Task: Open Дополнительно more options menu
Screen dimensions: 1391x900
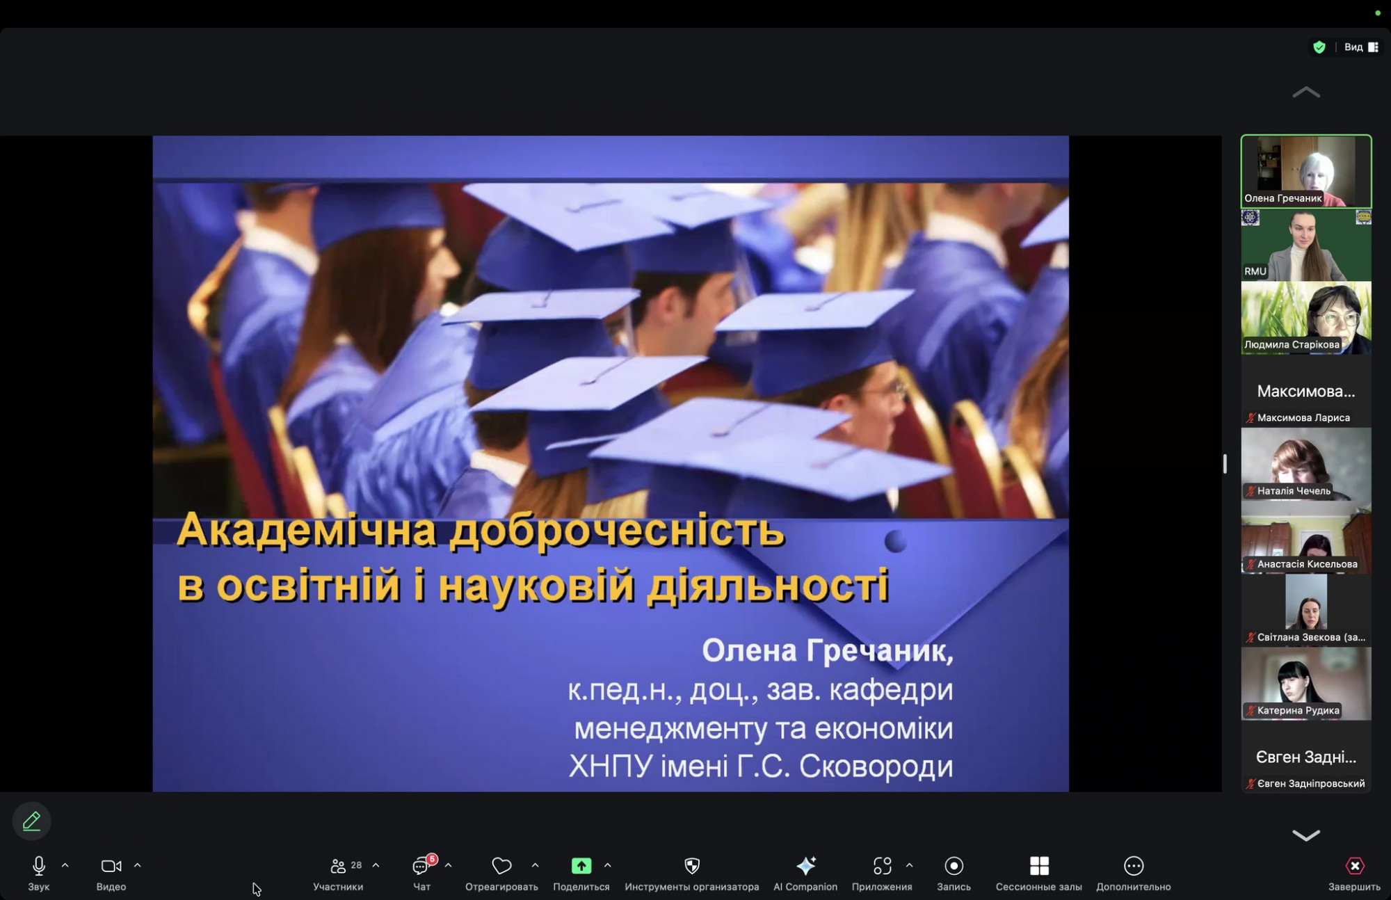Action: (x=1133, y=866)
